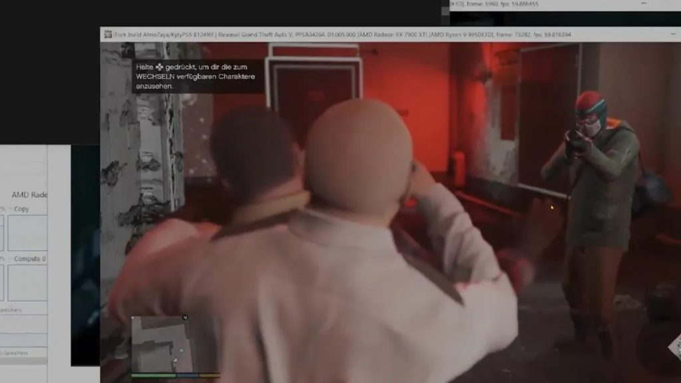681x383 pixels.
Task: Open the Copy engine dropdown label
Action: [21, 209]
